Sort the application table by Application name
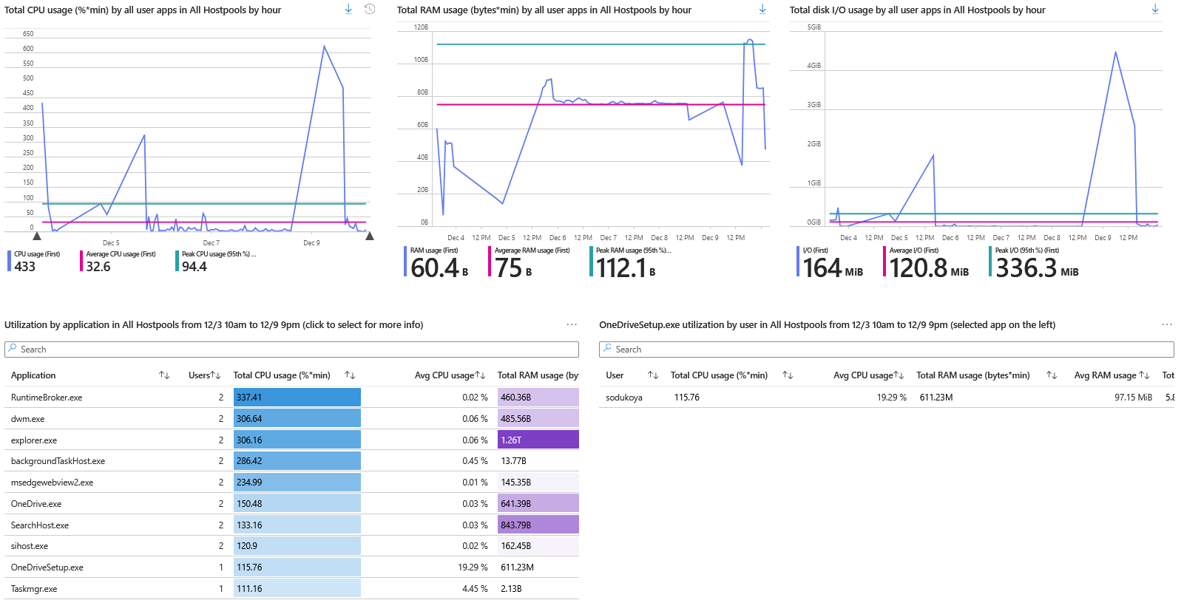1184x600 pixels. click(x=164, y=375)
